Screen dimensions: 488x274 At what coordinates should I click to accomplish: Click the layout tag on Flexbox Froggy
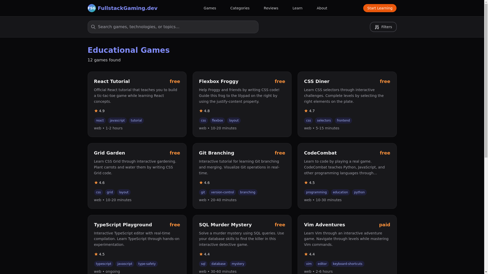pos(234,121)
